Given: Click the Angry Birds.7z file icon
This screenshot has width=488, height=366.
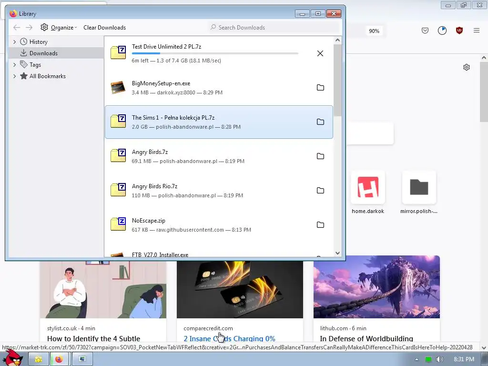Looking at the screenshot, I should click(118, 156).
